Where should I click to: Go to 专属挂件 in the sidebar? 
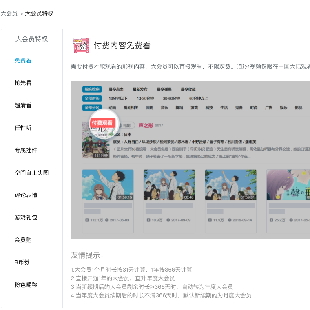coord(26,150)
